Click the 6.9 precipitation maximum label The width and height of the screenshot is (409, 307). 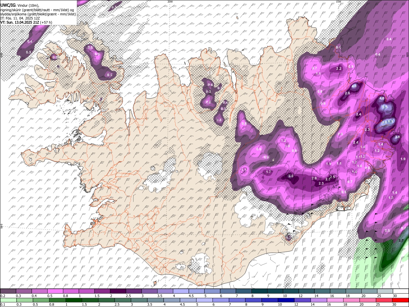tap(390, 122)
